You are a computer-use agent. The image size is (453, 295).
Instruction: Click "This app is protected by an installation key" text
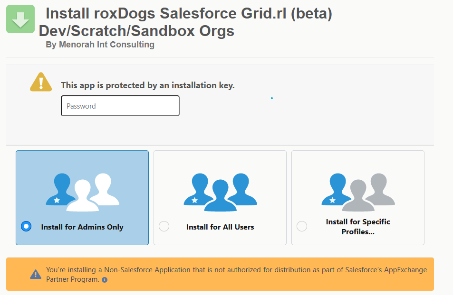tap(148, 86)
